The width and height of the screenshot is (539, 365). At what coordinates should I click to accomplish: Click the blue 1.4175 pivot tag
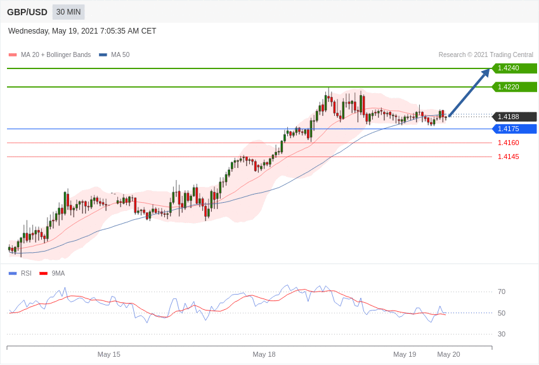[x=514, y=129]
